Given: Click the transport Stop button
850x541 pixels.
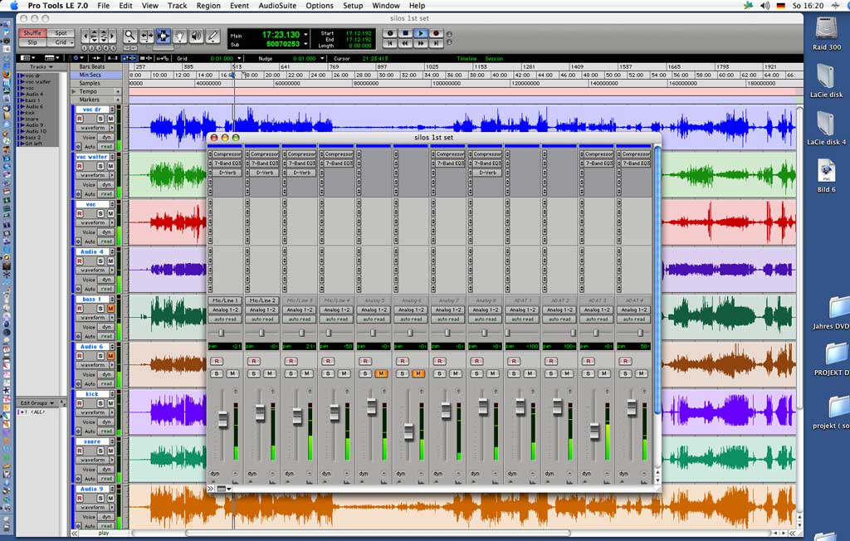Looking at the screenshot, I should coord(405,33).
